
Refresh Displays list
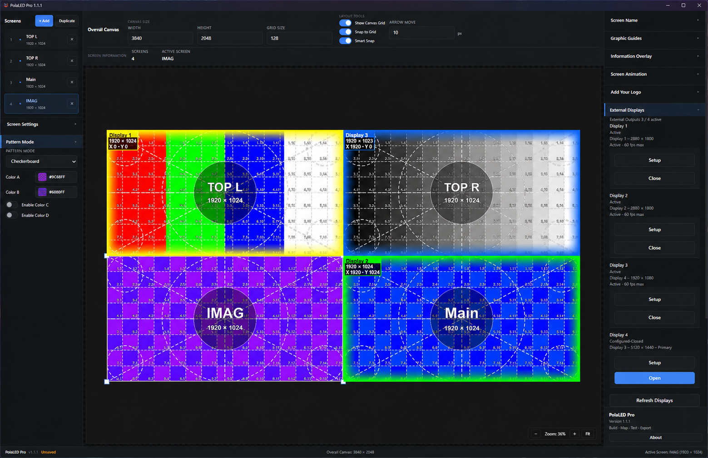[654, 400]
